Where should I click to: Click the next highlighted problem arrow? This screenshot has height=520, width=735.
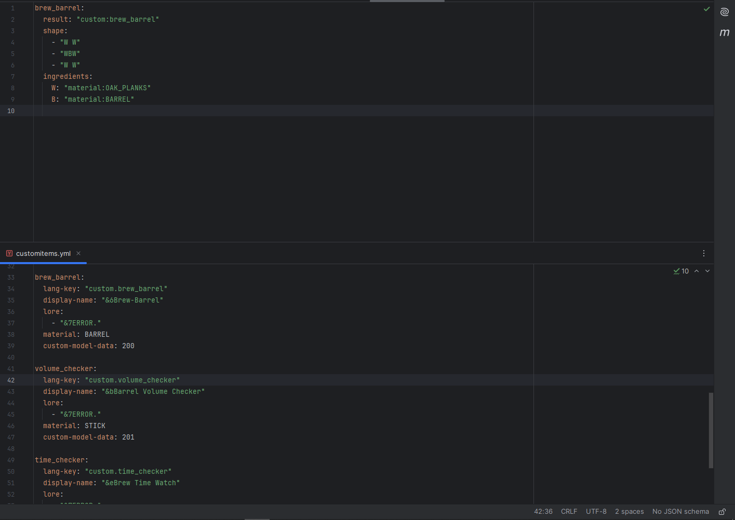point(707,270)
